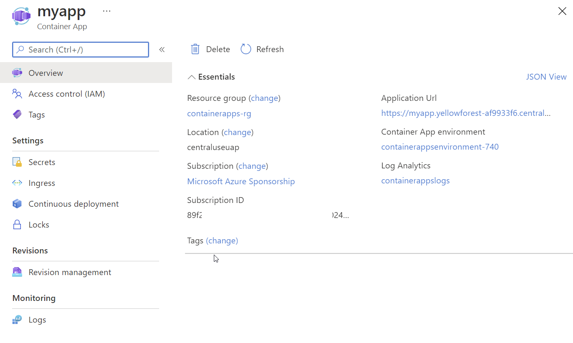The height and width of the screenshot is (343, 573).
Task: Open the Tags sidebar menu item
Action: [x=37, y=115]
